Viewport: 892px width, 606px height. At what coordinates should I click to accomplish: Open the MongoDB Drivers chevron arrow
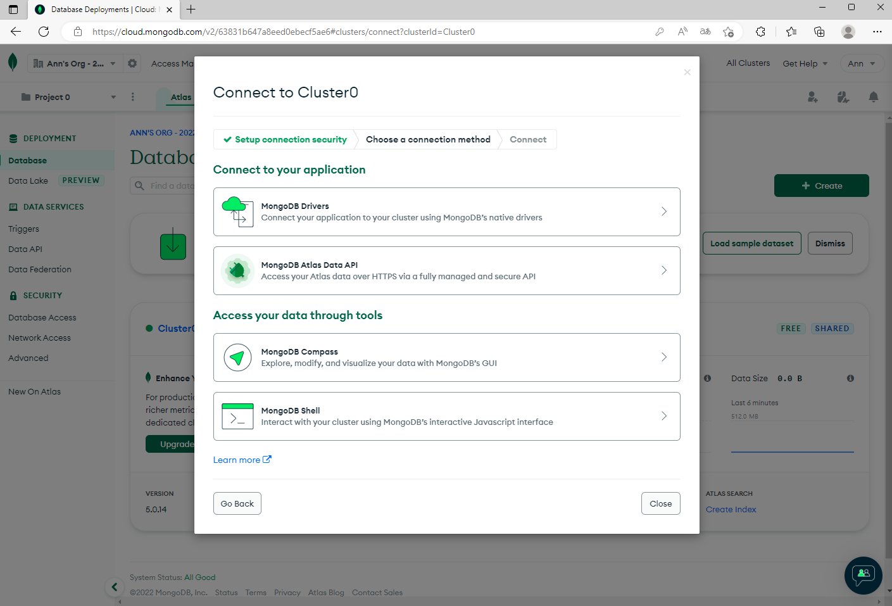[x=664, y=211]
